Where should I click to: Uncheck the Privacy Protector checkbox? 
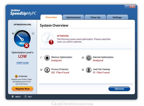point(41,70)
